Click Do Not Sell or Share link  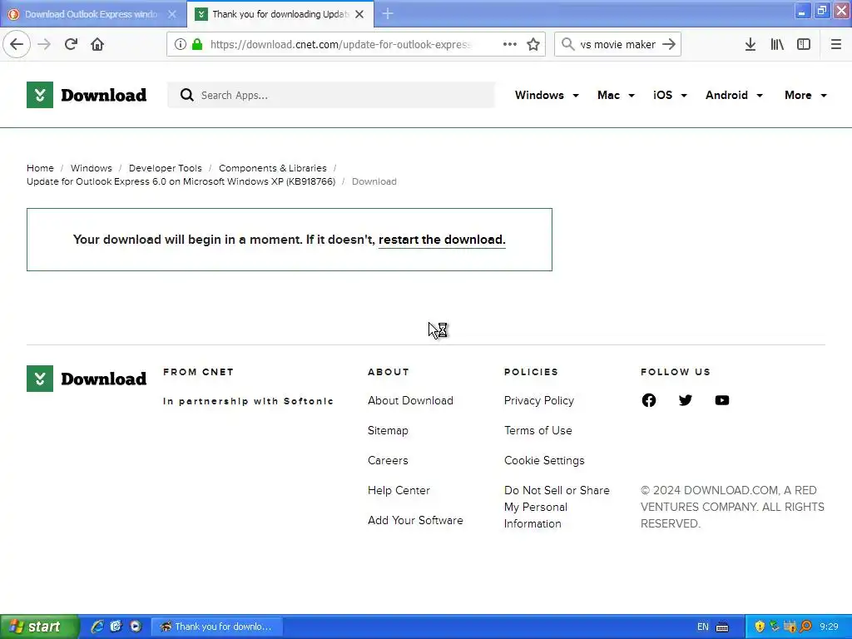pyautogui.click(x=557, y=507)
